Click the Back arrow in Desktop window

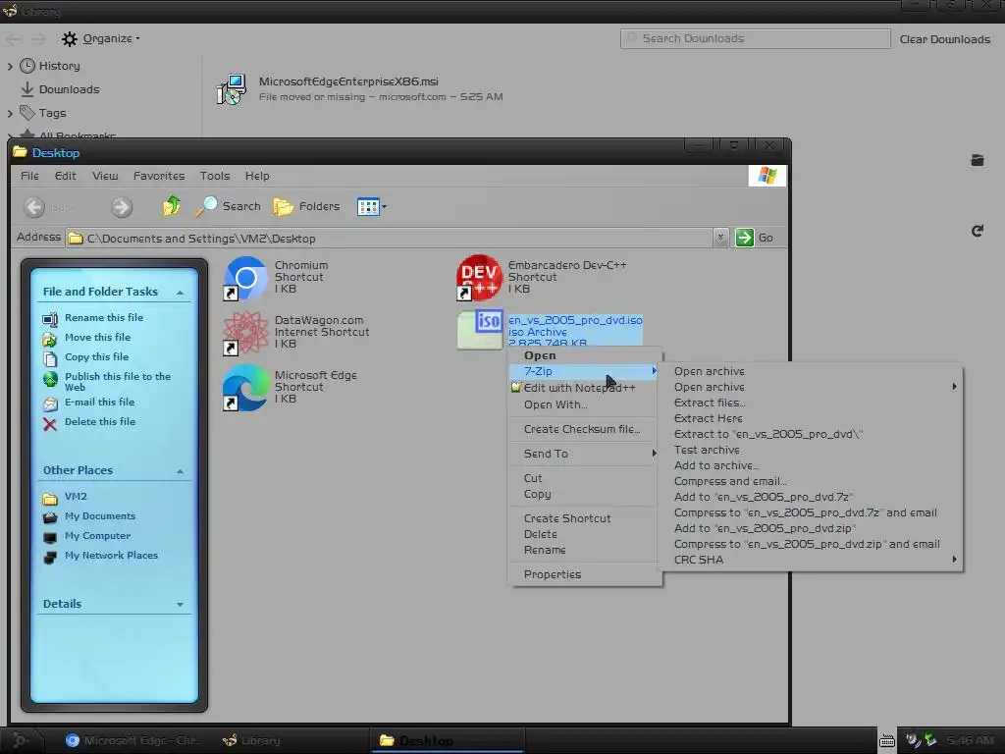(x=34, y=207)
